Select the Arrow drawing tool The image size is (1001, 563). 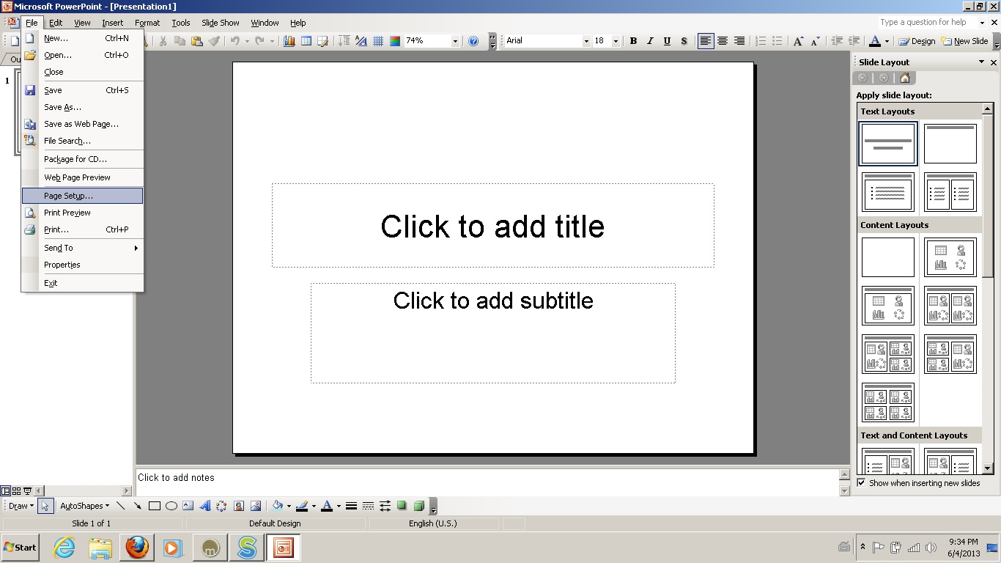coord(137,506)
